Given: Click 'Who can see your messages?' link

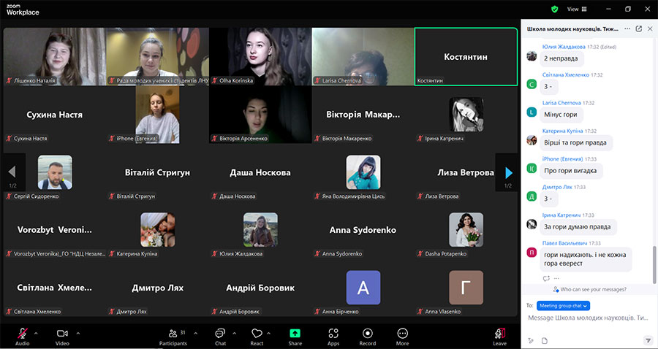Looking at the screenshot, I should coord(594,289).
